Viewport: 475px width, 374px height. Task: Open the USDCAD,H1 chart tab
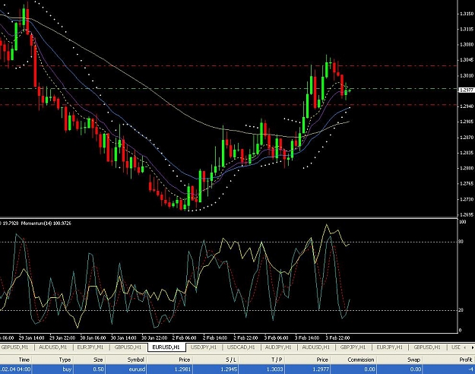pos(241,347)
